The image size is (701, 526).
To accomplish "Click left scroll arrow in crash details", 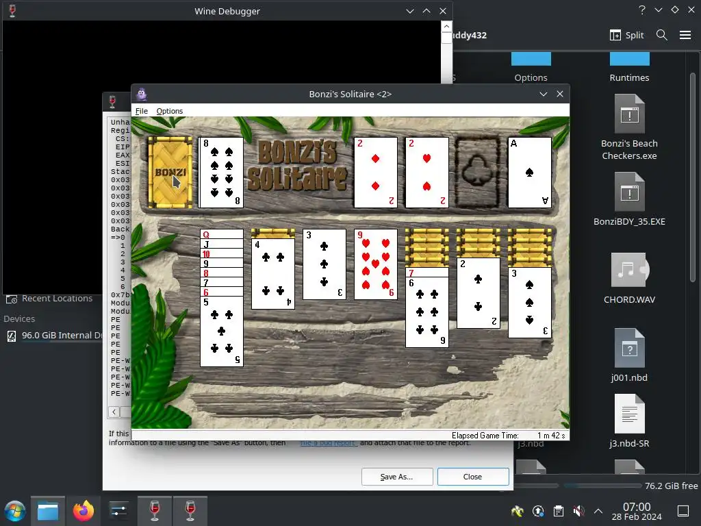I will click(x=114, y=412).
